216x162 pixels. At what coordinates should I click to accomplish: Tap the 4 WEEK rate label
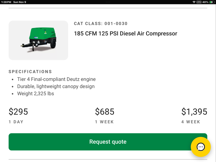[191, 122]
